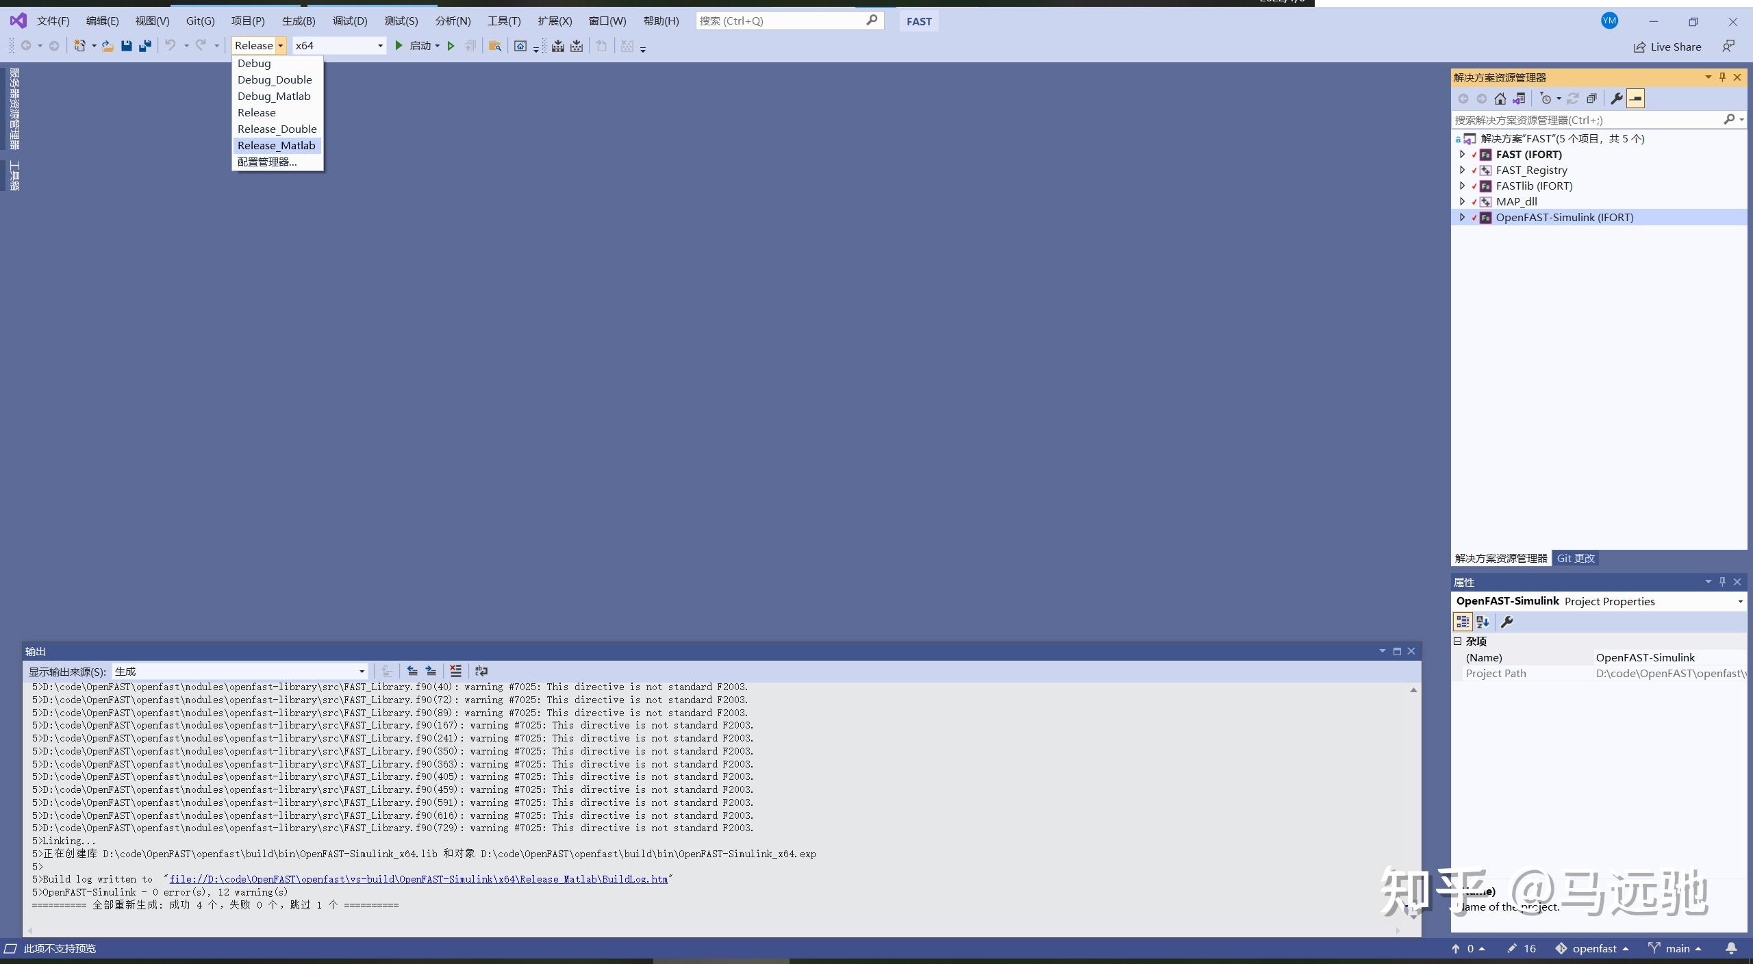Click the Save All toolbar icon
The image size is (1753, 964).
click(x=145, y=46)
